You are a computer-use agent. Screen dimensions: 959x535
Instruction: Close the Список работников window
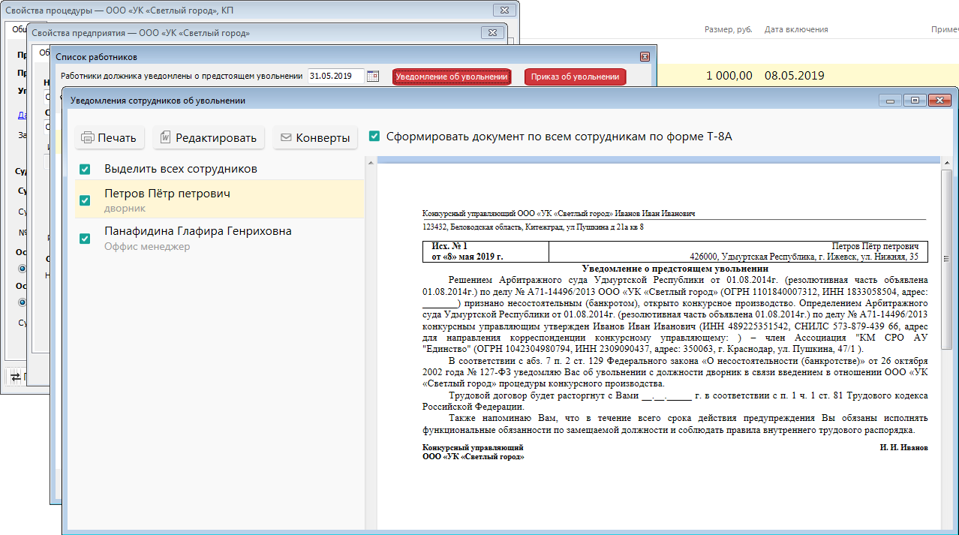pyautogui.click(x=644, y=57)
